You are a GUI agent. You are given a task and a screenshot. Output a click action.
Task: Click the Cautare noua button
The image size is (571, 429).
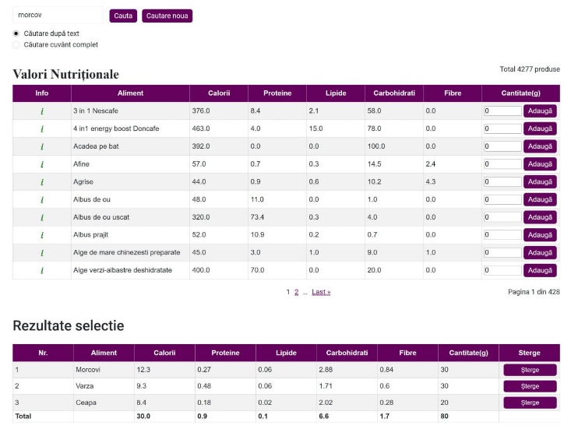coord(167,16)
